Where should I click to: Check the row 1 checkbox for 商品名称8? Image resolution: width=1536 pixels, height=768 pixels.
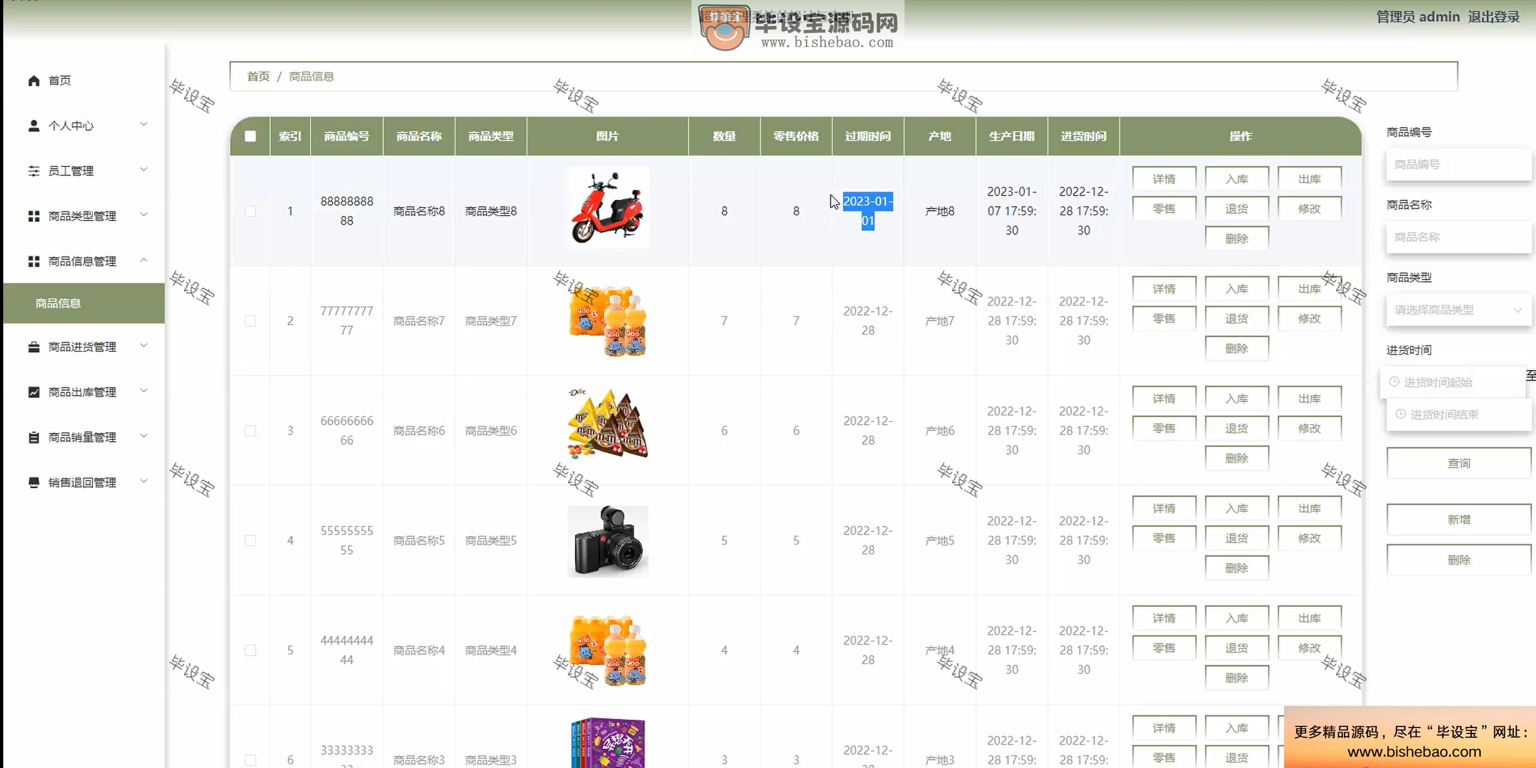coord(250,211)
